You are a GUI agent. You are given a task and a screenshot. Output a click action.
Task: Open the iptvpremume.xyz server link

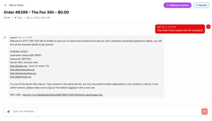pyautogui.click(x=22, y=70)
